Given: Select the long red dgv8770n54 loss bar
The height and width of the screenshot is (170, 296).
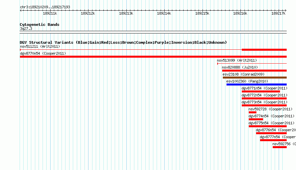Looking at the screenshot, I should [153, 57].
